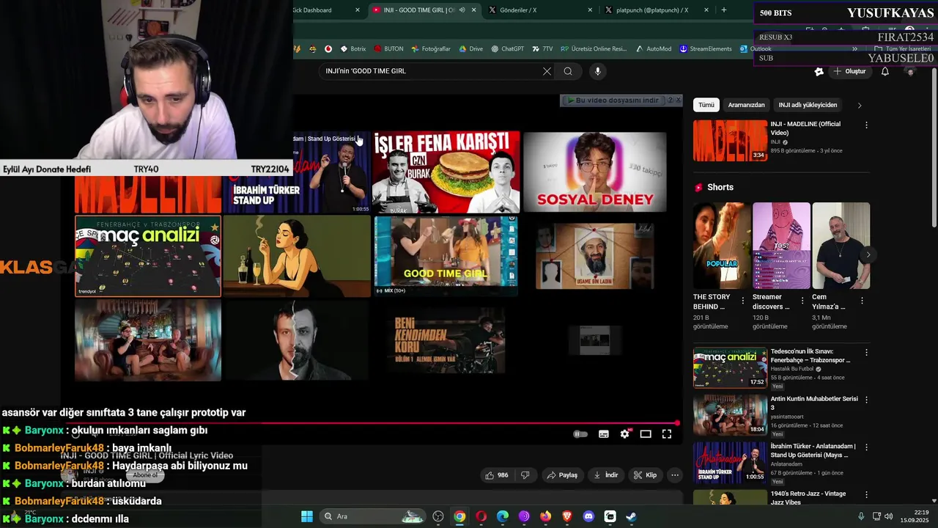Open options for Antin Kuntin Muhabbetler video
This screenshot has width=938, height=528.
tap(866, 400)
